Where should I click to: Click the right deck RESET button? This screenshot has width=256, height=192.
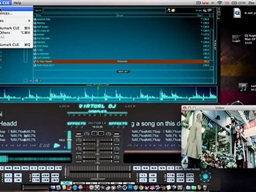coord(117,135)
